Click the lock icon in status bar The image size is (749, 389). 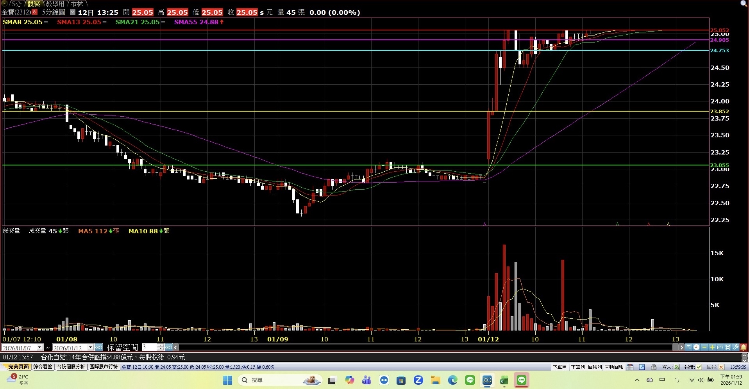tap(654, 367)
